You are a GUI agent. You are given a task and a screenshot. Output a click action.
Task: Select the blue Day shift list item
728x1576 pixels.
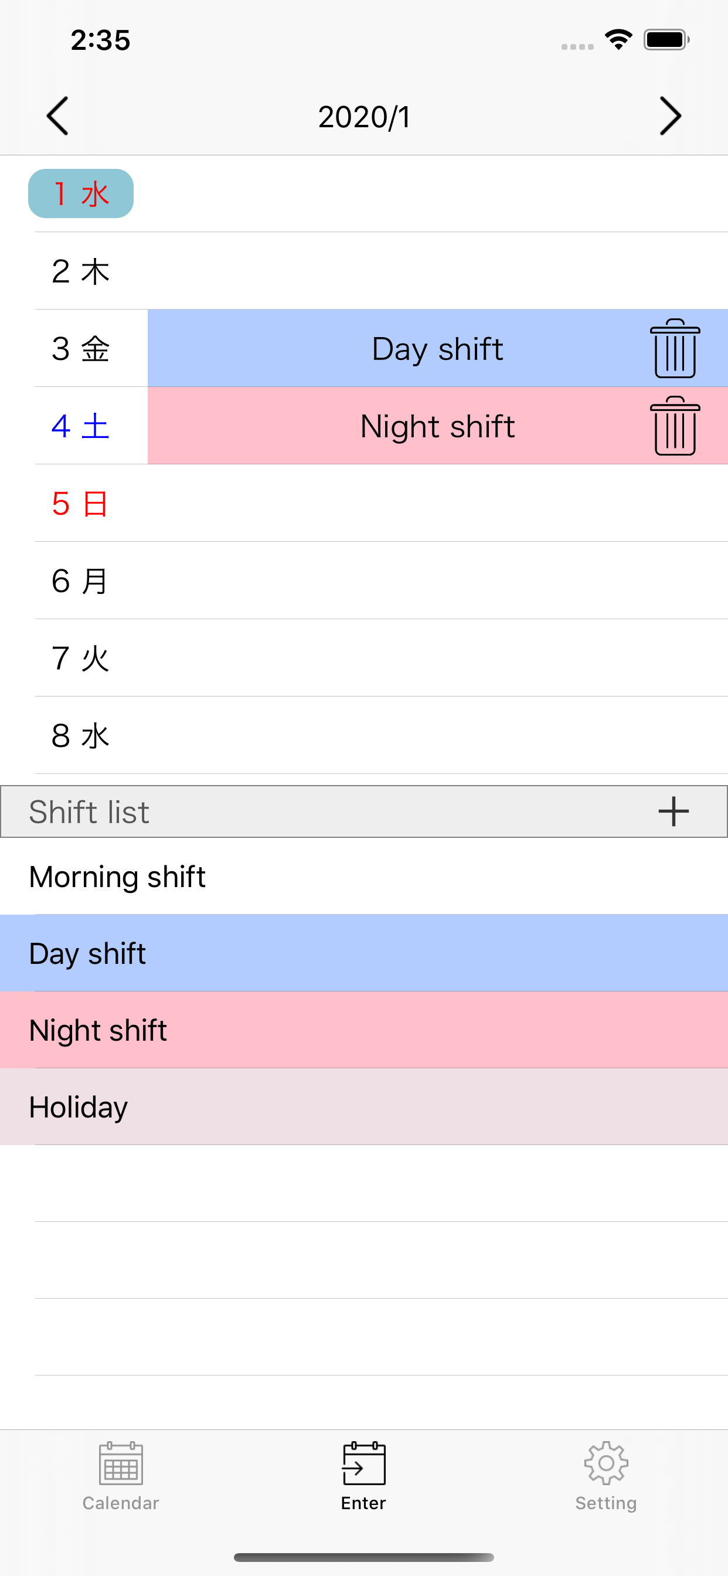coord(363,953)
